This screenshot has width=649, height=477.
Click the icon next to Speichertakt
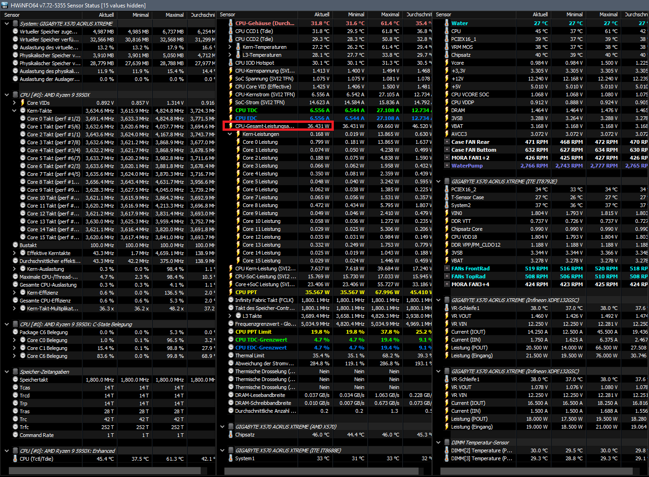pos(15,380)
